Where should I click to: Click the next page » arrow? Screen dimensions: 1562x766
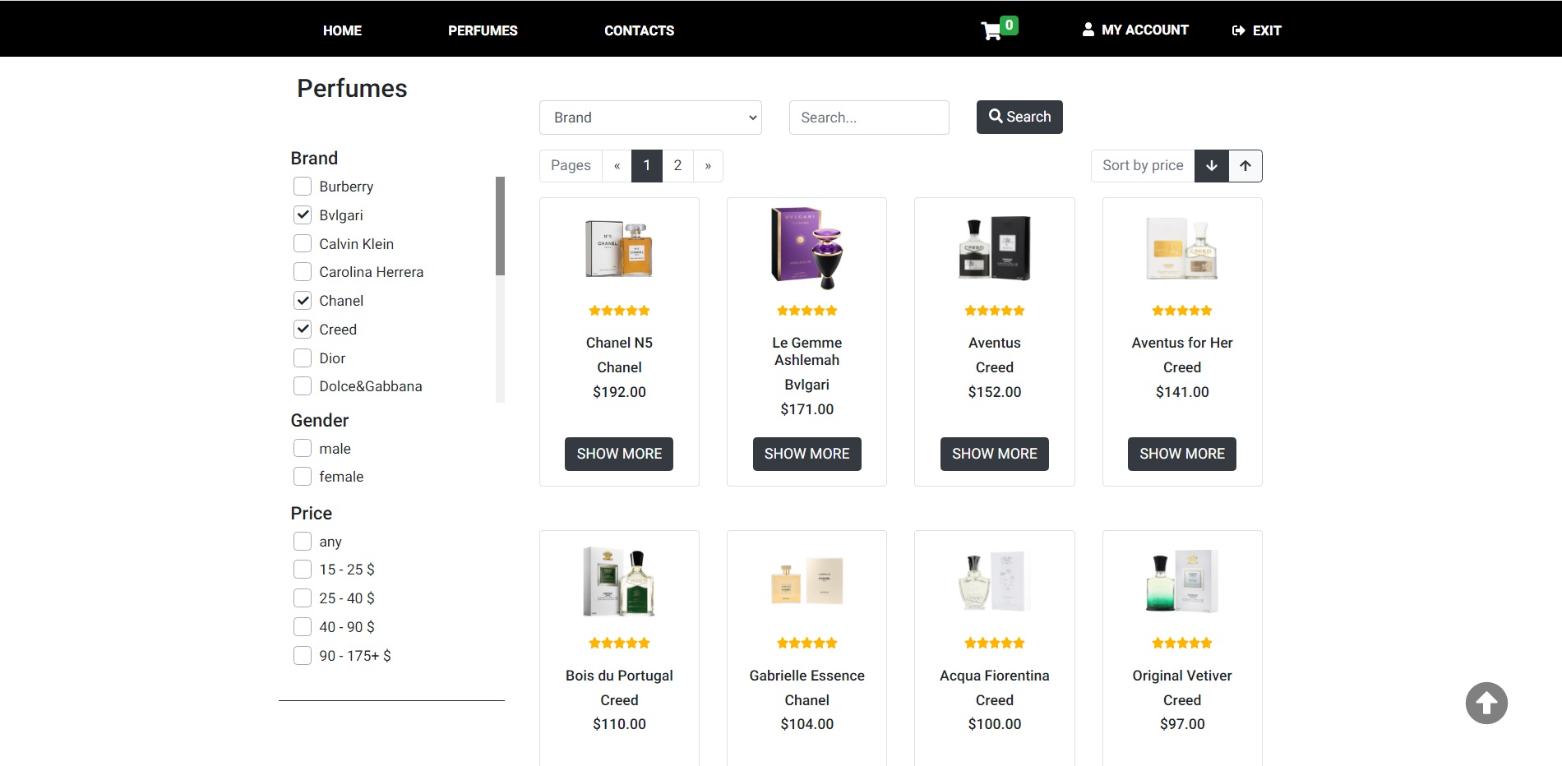pos(708,166)
